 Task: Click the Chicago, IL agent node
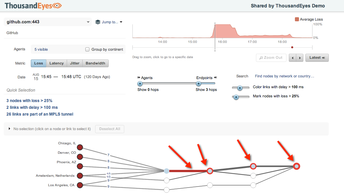tap(80, 147)
